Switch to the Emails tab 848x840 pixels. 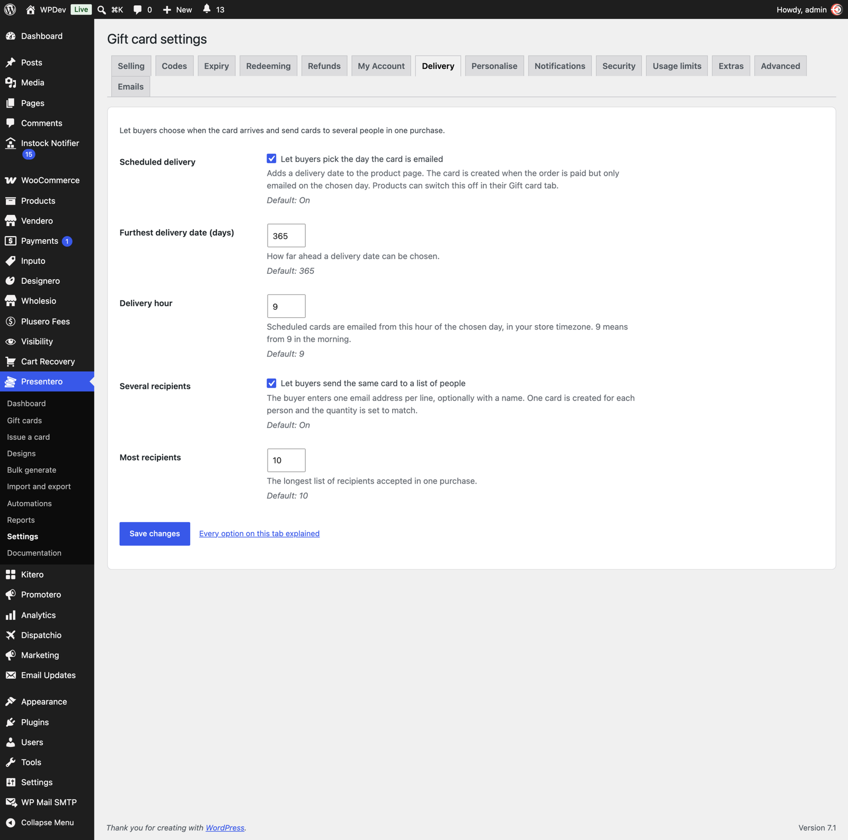131,87
